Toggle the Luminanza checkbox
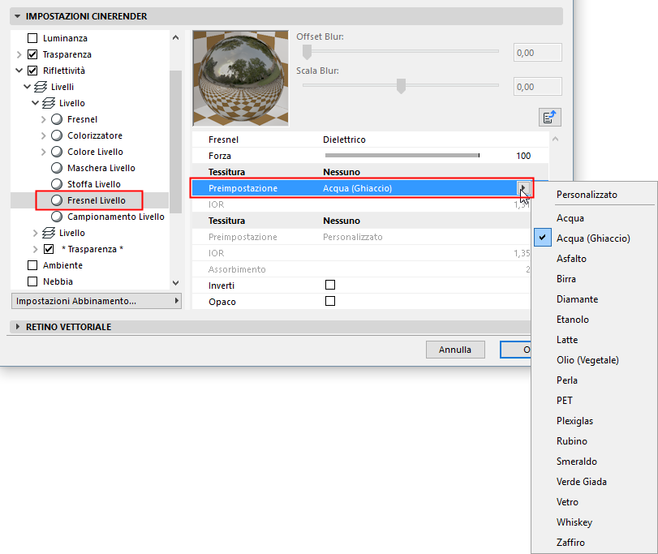The width and height of the screenshot is (658, 554). (32, 38)
